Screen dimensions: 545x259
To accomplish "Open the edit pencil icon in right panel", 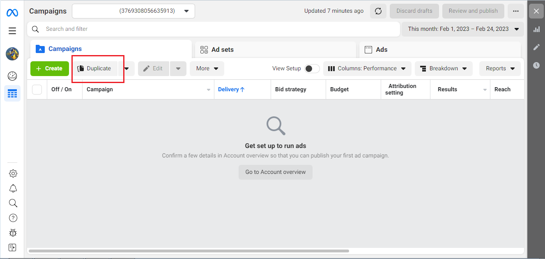I will pyautogui.click(x=536, y=47).
